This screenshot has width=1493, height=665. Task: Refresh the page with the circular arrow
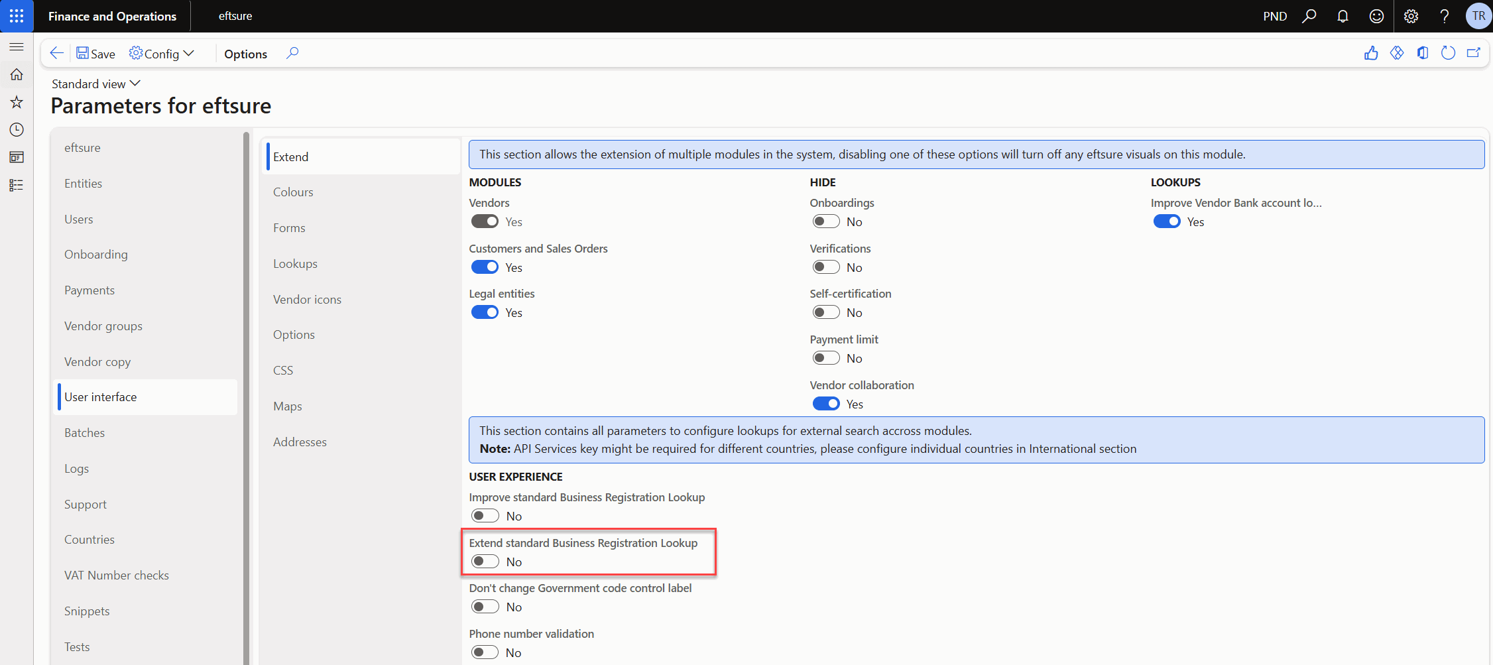pos(1448,53)
